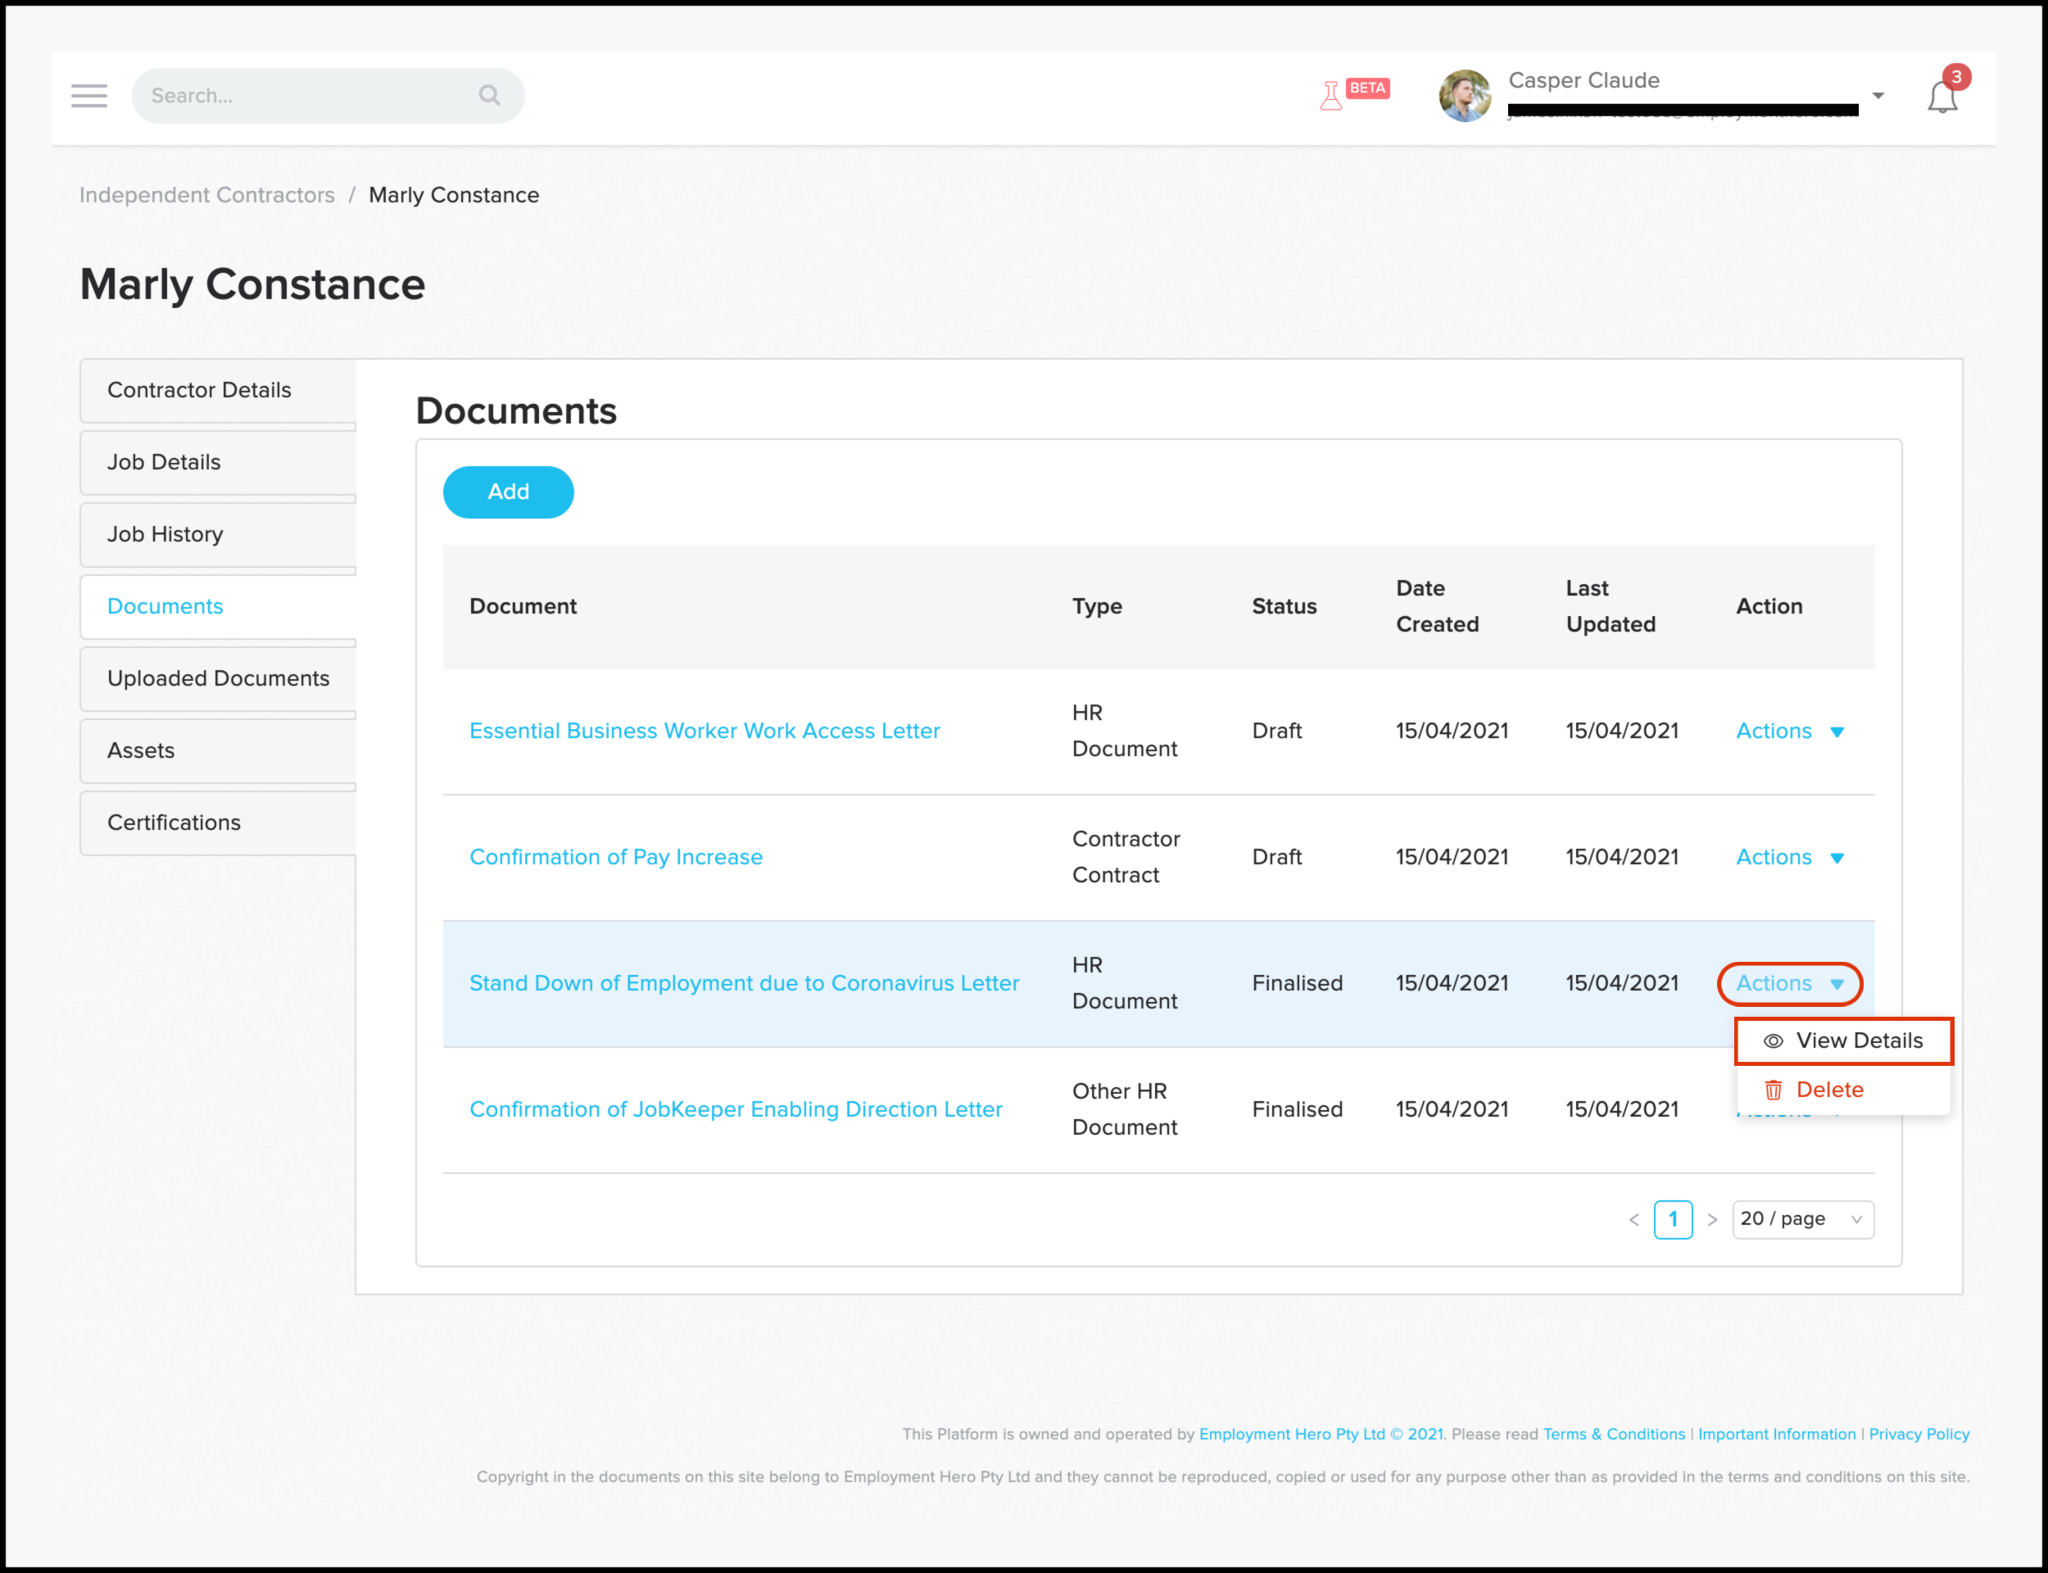Screen dimensions: 2048x1573
Task: Select View Details from the actions menu
Action: (x=1858, y=1041)
